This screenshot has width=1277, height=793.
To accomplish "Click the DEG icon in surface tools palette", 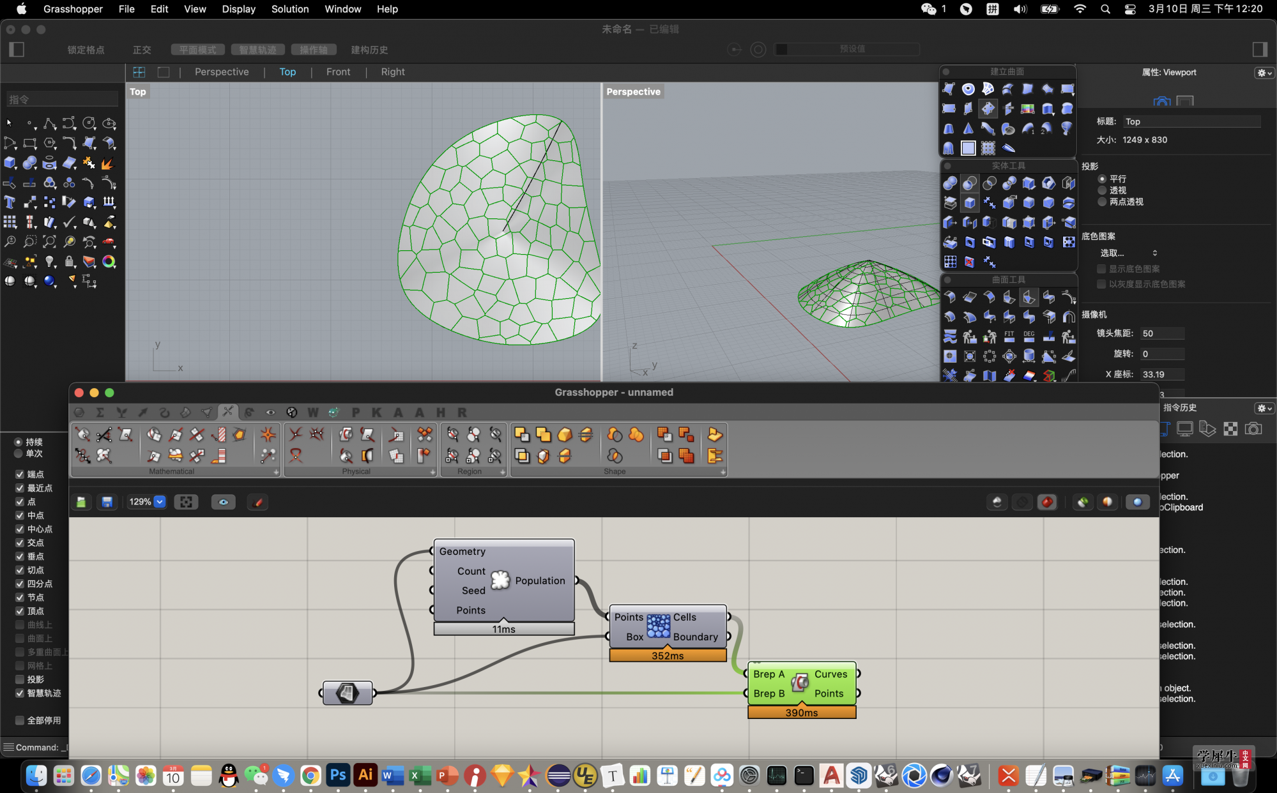I will tap(1028, 336).
